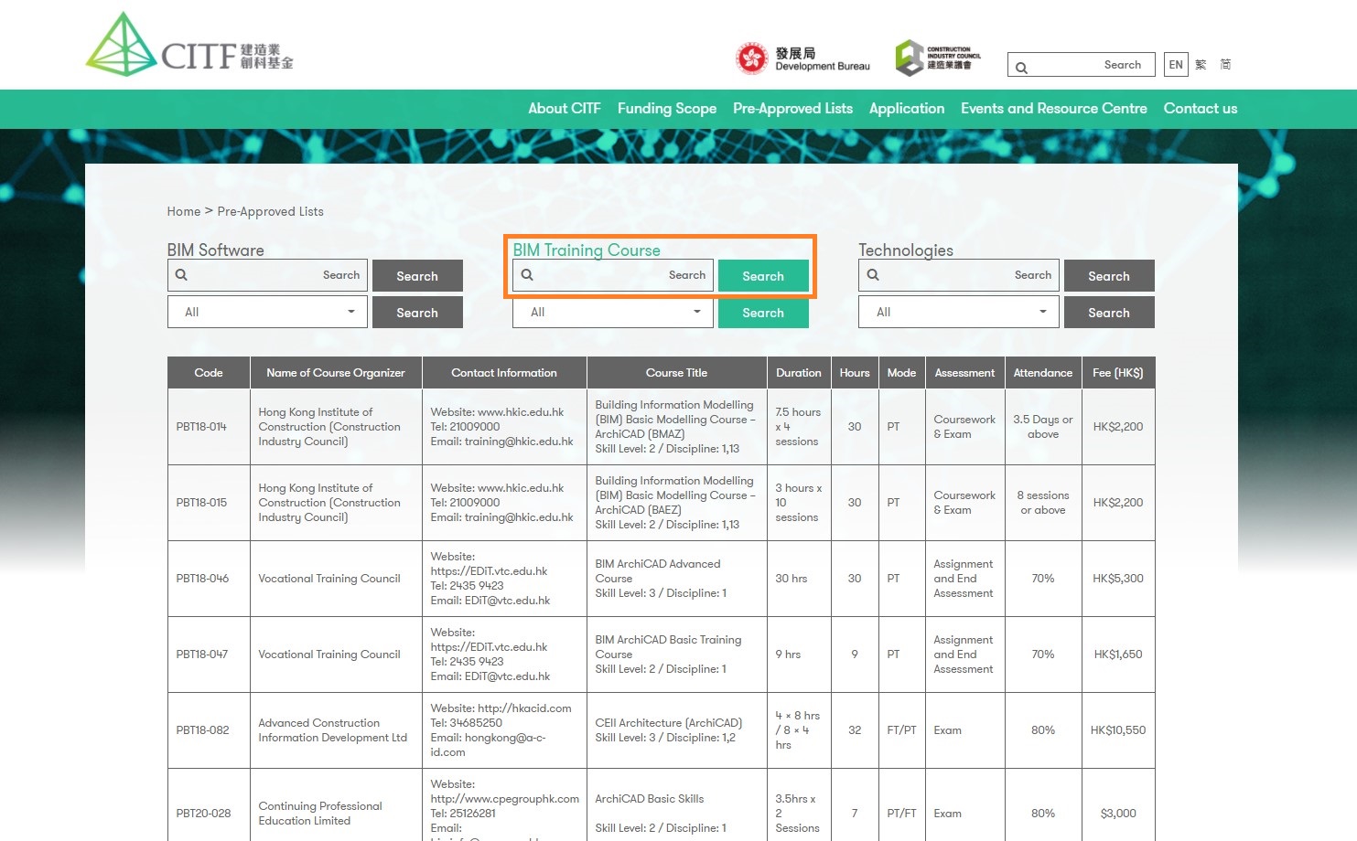Select the EN language option
This screenshot has height=841, width=1357.
tap(1176, 65)
